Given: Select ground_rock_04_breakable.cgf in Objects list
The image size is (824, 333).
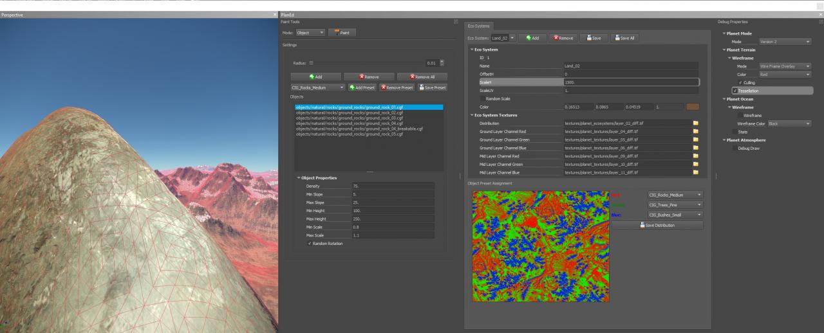Looking at the screenshot, I should (x=369, y=129).
